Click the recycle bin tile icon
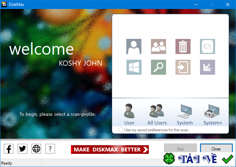 183,46
